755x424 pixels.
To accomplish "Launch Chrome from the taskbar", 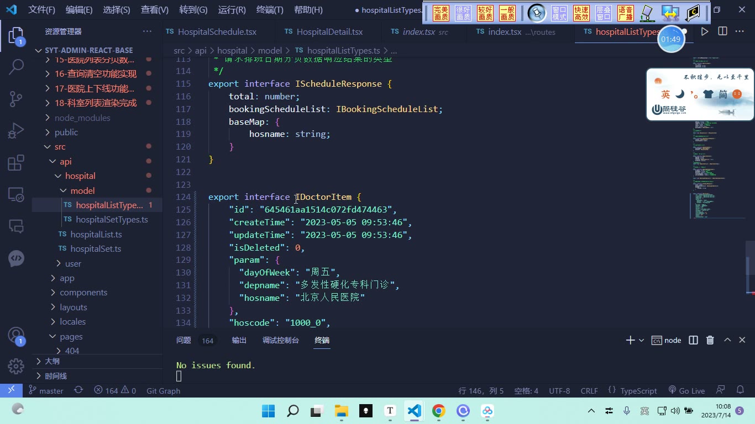I will click(439, 411).
